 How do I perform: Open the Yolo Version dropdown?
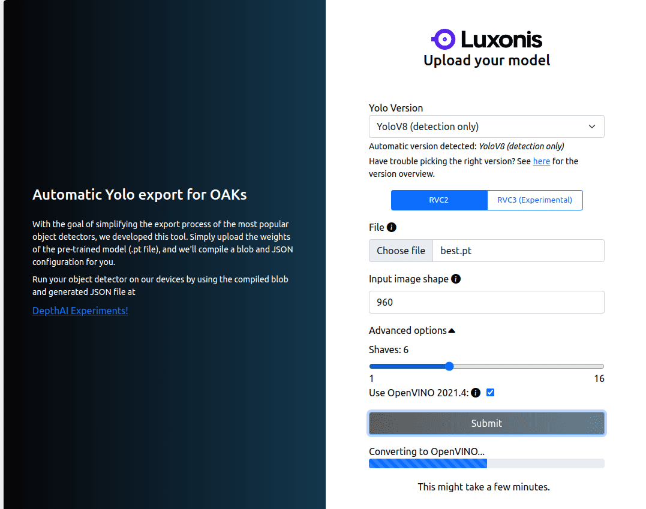point(486,127)
